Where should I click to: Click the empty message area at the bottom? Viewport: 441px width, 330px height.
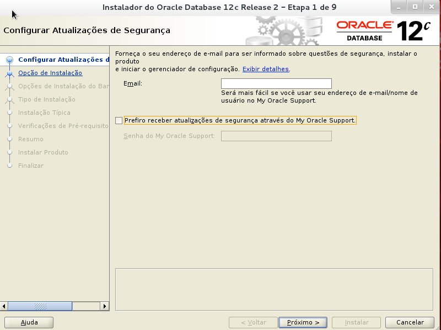click(274, 290)
